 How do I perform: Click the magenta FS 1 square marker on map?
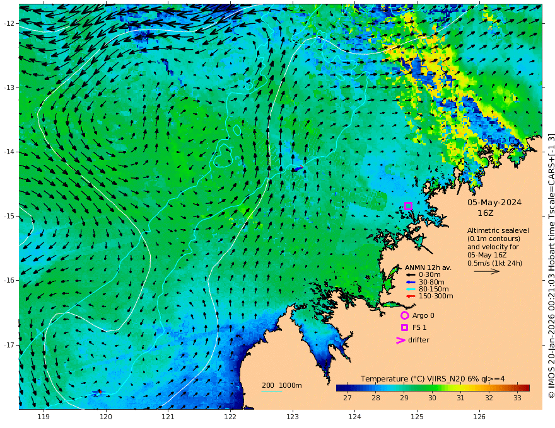click(x=408, y=206)
